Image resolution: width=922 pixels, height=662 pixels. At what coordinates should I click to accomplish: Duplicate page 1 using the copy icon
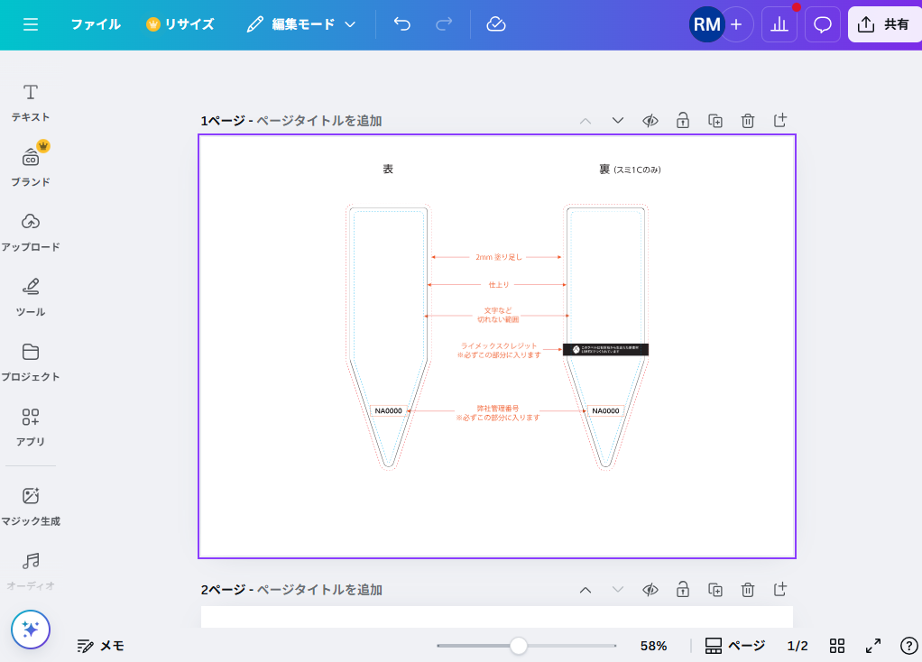715,121
